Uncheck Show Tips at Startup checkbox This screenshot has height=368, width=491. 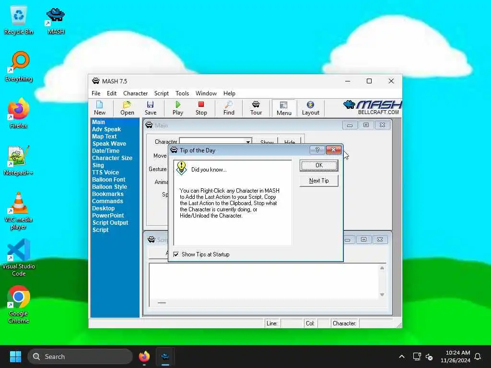tap(176, 254)
